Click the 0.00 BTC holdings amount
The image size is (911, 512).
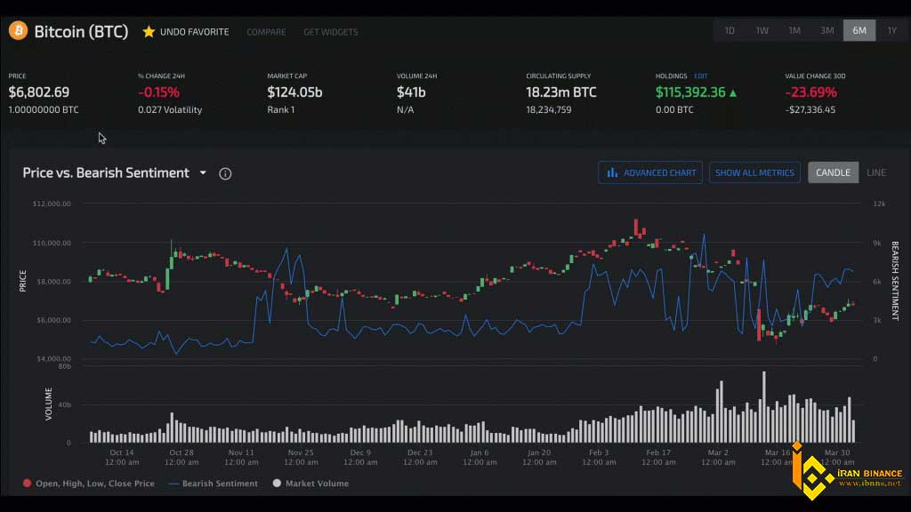(x=674, y=109)
